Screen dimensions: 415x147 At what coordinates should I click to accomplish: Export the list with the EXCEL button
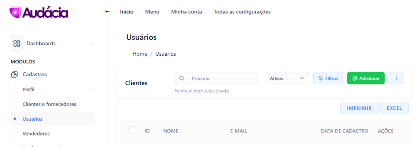395,108
